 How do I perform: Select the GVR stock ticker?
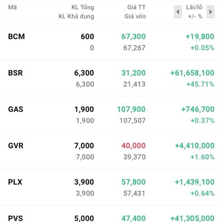[16, 145]
